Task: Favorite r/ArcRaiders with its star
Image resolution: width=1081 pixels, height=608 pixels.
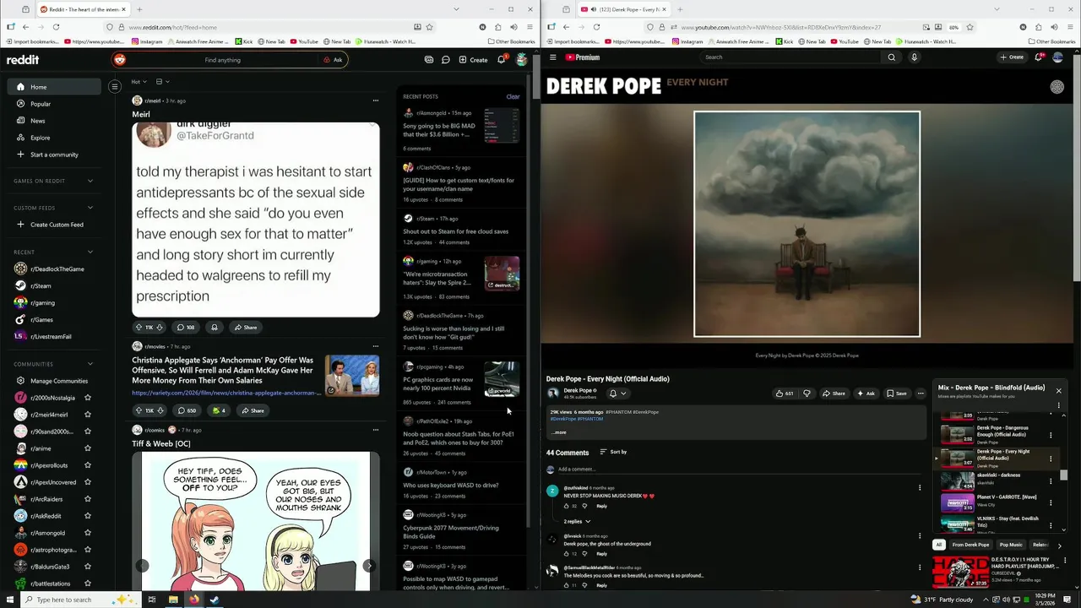Action: [x=88, y=499]
